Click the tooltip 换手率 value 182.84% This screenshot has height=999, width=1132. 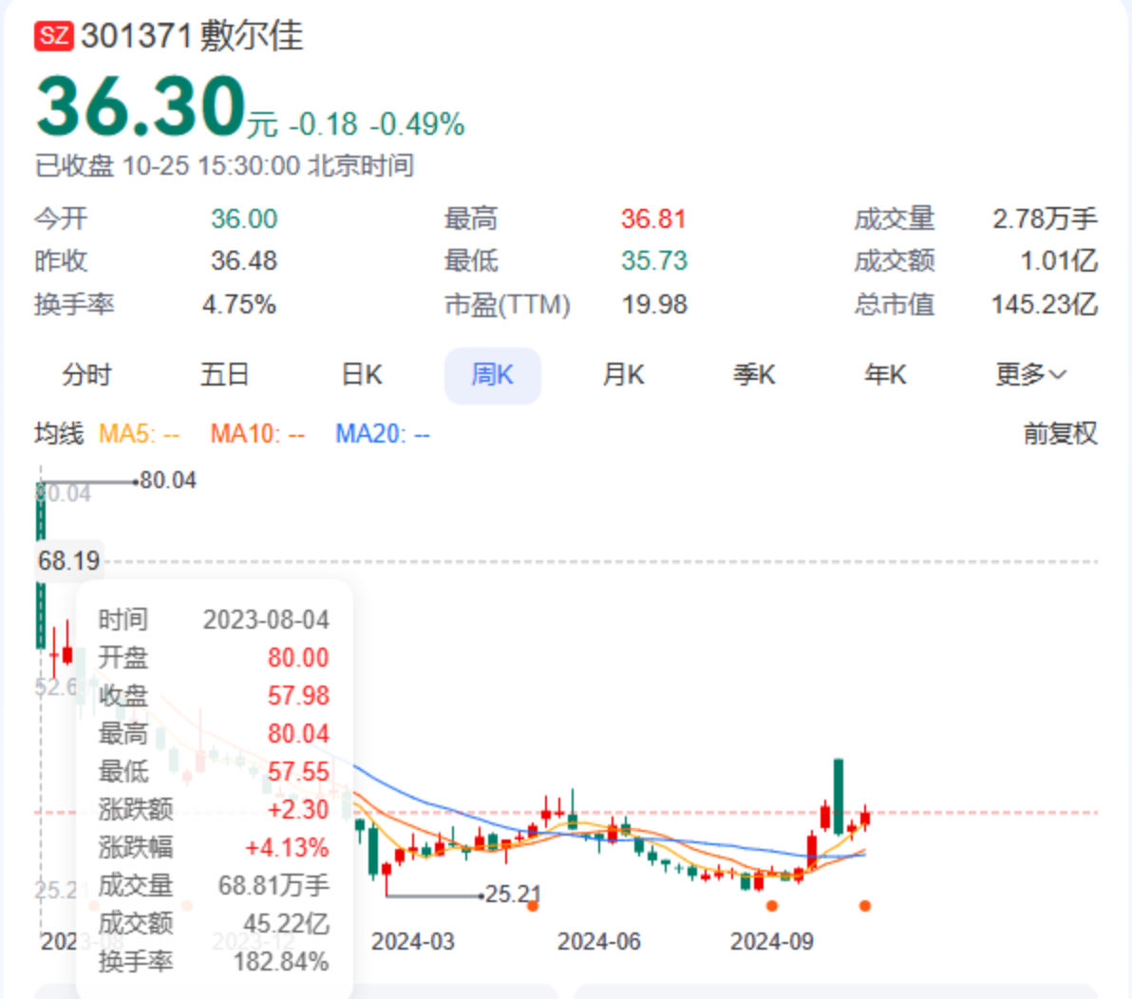(x=281, y=962)
